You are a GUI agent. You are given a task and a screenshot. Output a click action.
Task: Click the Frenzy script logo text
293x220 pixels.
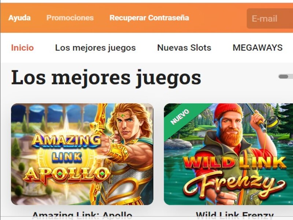coord(235,185)
